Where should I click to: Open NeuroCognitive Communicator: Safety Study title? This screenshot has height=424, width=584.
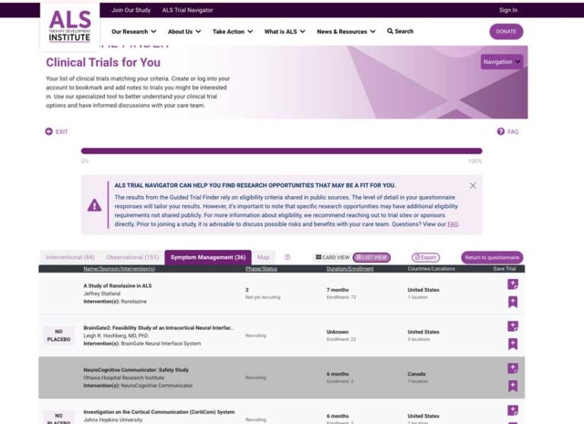point(136,369)
